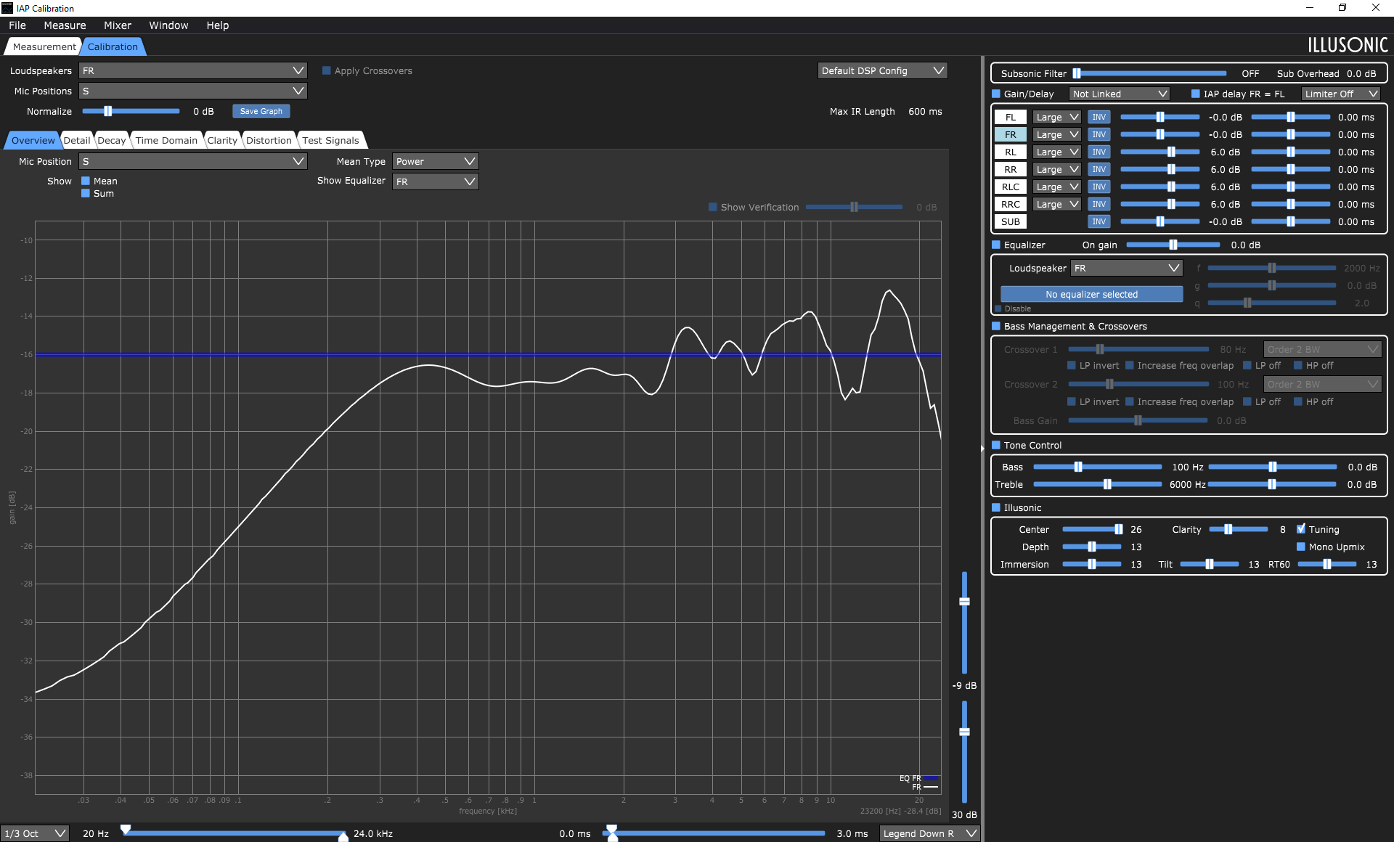This screenshot has height=842, width=1394.
Task: Switch to the Measurement tab
Action: pos(44,46)
